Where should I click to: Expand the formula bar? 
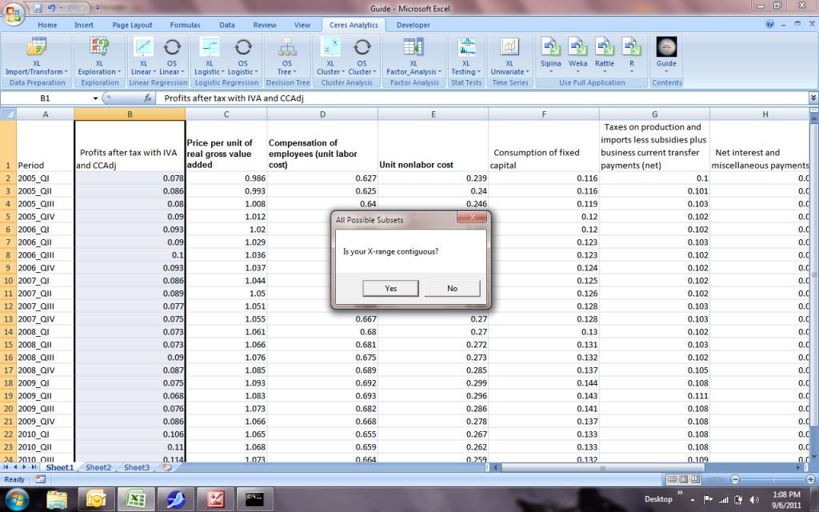813,98
